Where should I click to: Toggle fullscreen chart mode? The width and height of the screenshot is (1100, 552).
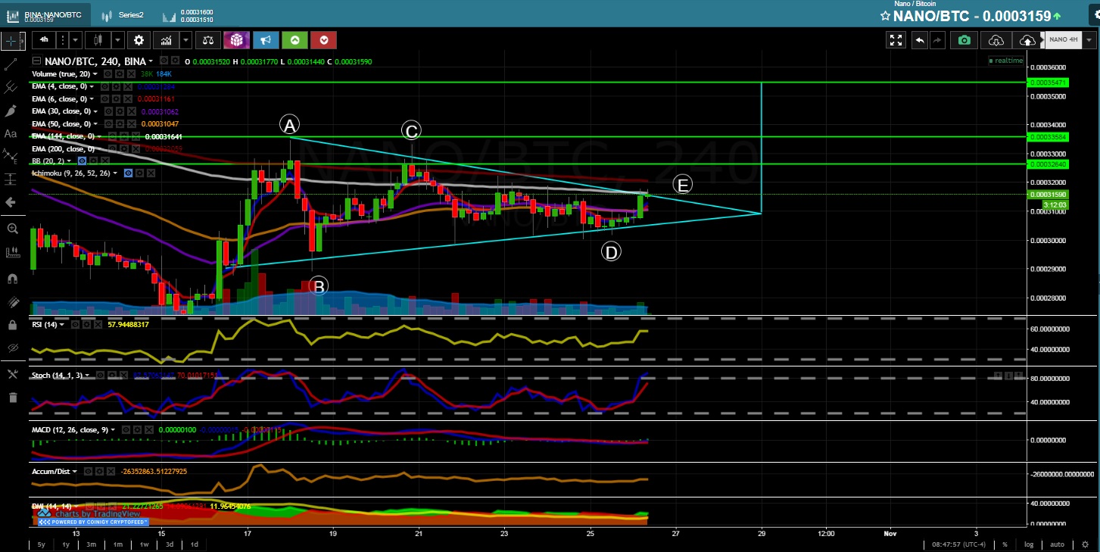pyautogui.click(x=896, y=40)
